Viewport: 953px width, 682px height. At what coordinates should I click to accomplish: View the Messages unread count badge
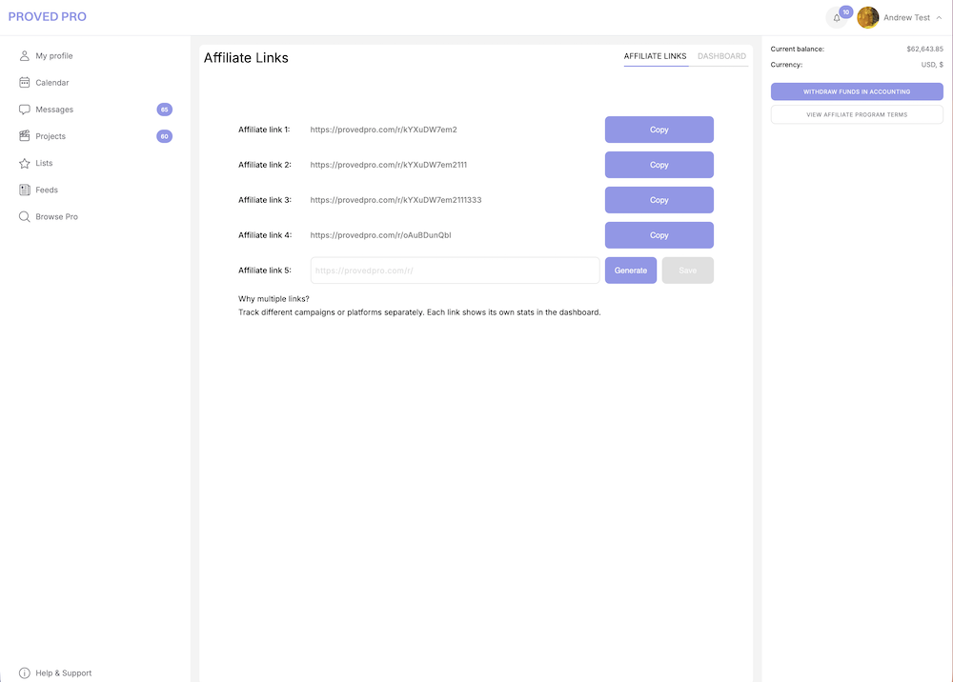pyautogui.click(x=164, y=109)
